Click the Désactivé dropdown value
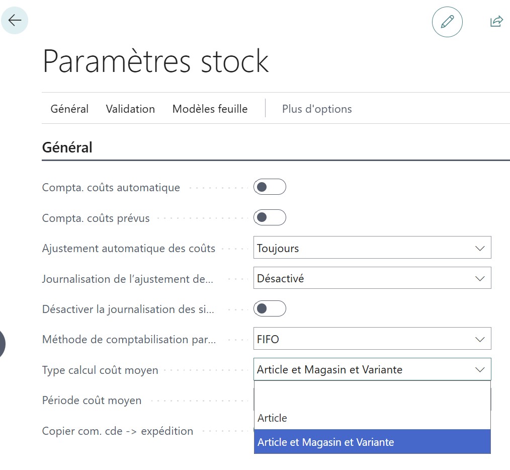This screenshot has width=510, height=470. click(352, 278)
